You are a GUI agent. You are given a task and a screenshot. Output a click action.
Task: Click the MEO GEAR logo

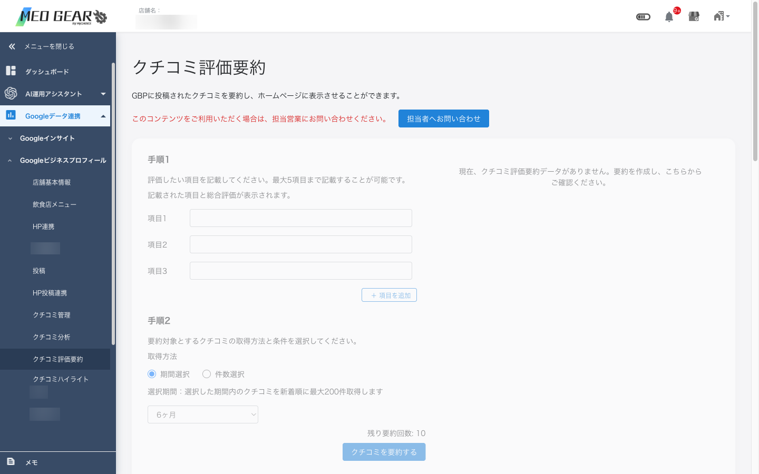click(x=61, y=17)
